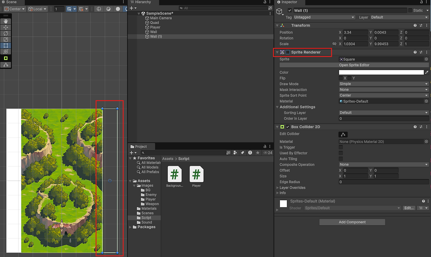This screenshot has width=431, height=257.
Task: Click the shaded draw mode sphere icon
Action: pyautogui.click(x=118, y=9)
